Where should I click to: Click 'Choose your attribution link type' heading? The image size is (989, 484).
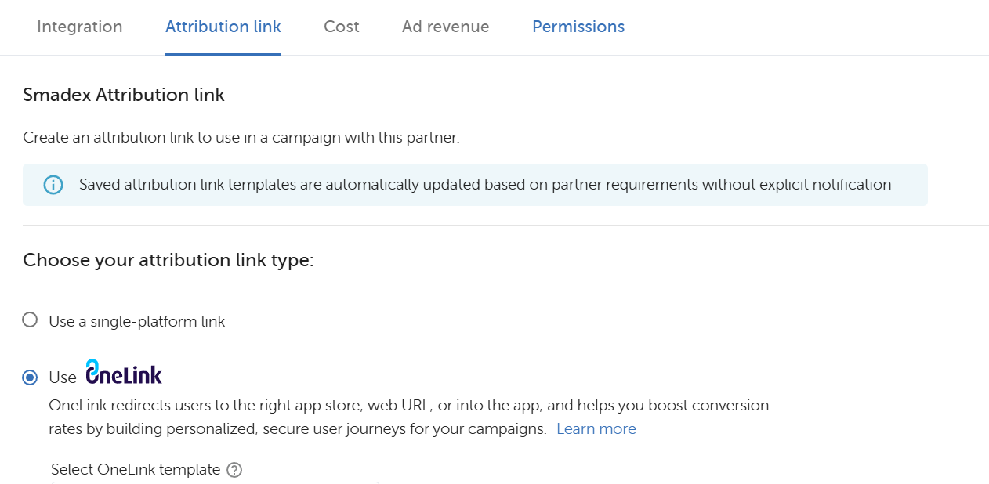click(x=168, y=260)
